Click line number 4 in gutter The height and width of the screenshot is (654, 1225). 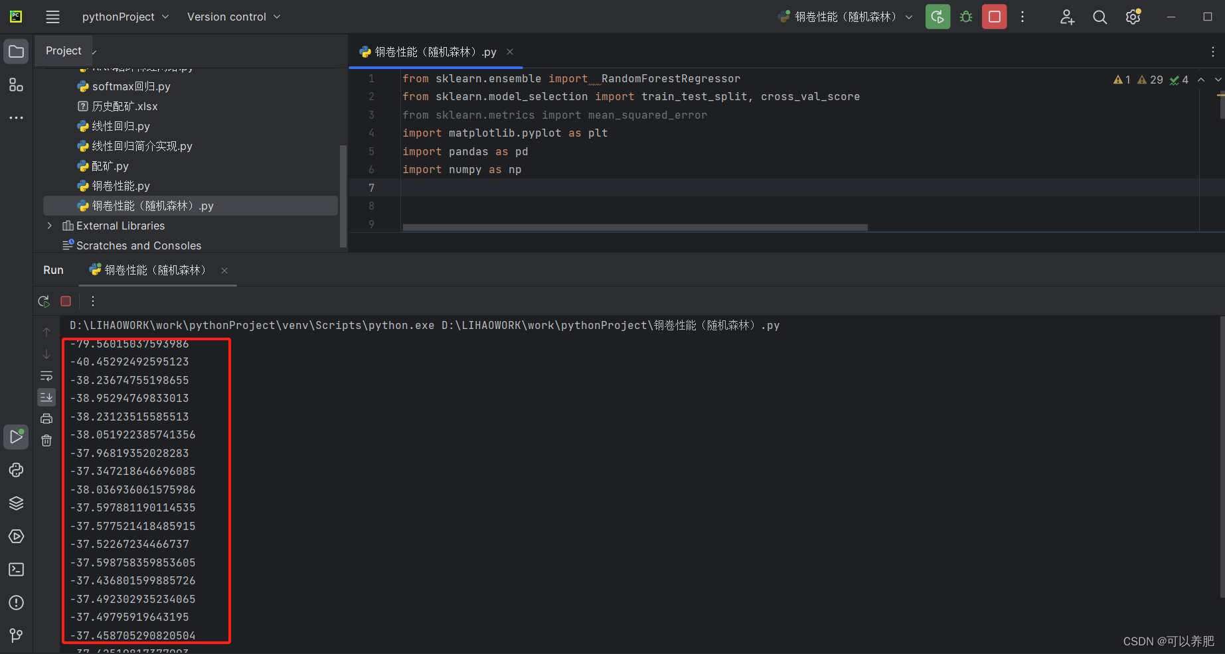click(x=372, y=133)
